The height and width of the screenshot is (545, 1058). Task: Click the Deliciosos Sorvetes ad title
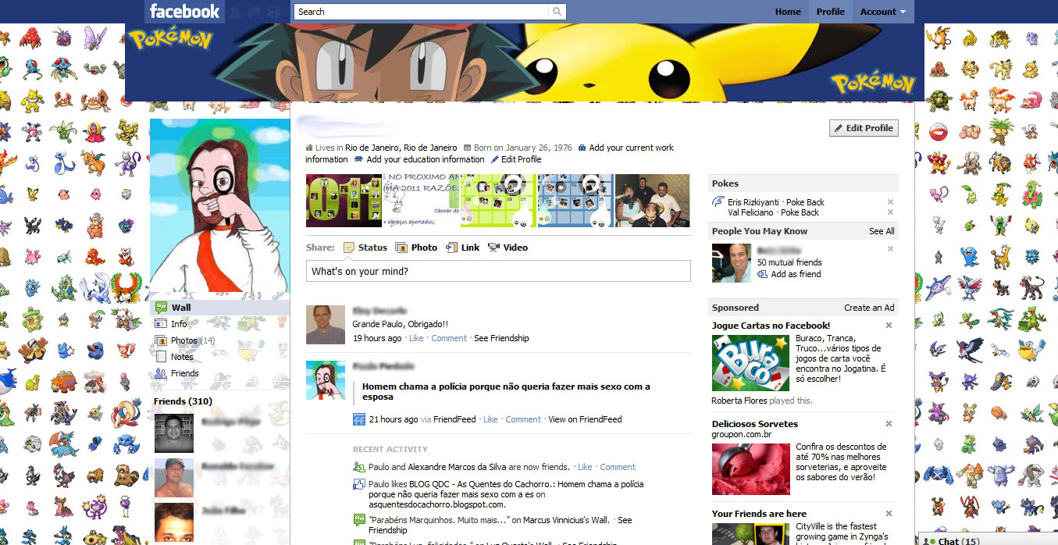coord(755,424)
